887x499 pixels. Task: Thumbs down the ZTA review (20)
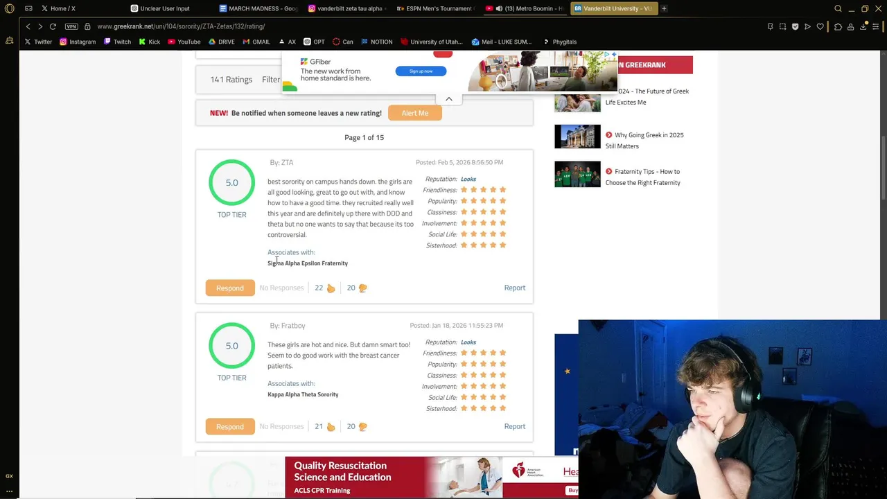tap(357, 288)
